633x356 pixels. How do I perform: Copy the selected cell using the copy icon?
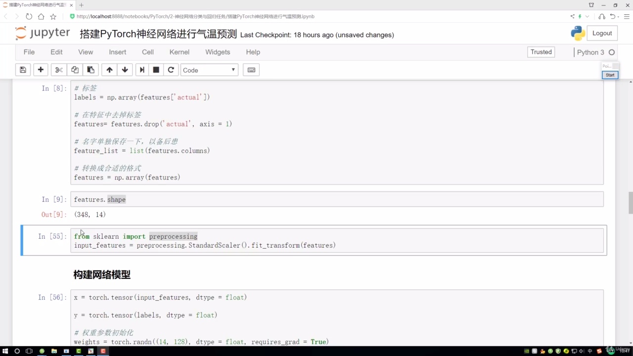[x=74, y=70]
